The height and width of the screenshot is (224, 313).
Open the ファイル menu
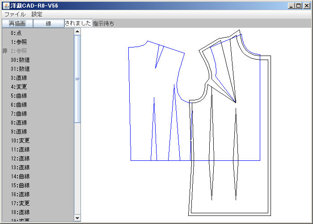pyautogui.click(x=15, y=14)
